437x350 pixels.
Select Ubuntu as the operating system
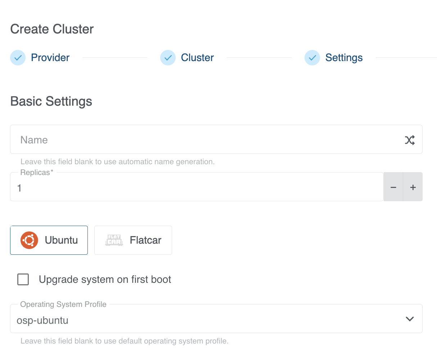[x=49, y=240]
